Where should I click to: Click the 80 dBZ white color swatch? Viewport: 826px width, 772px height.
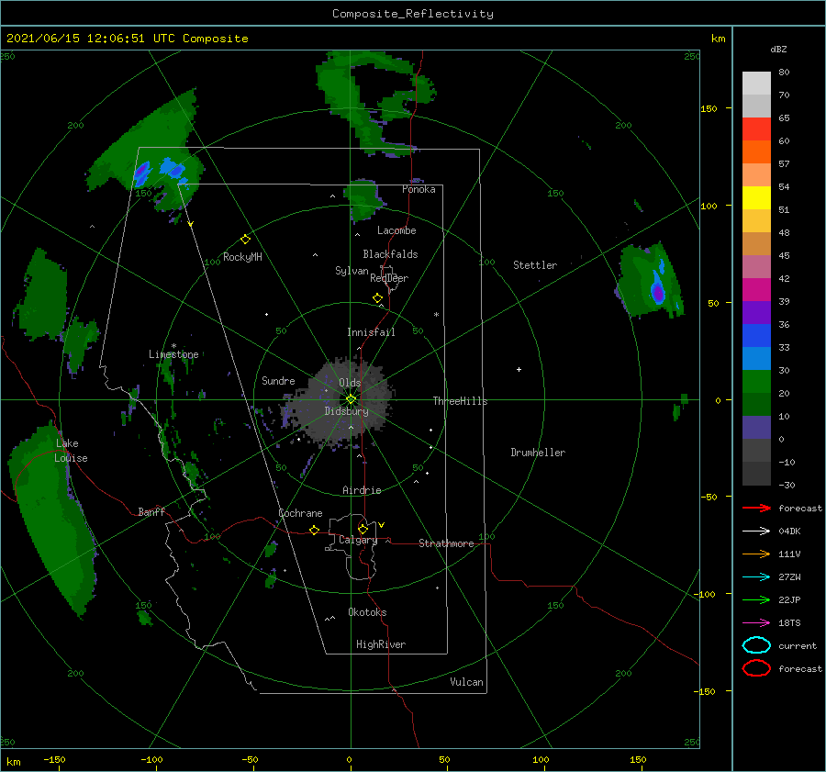coord(756,83)
